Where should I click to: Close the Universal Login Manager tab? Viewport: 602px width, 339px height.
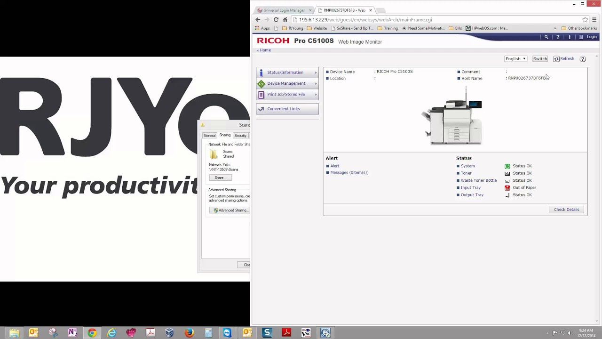(310, 10)
